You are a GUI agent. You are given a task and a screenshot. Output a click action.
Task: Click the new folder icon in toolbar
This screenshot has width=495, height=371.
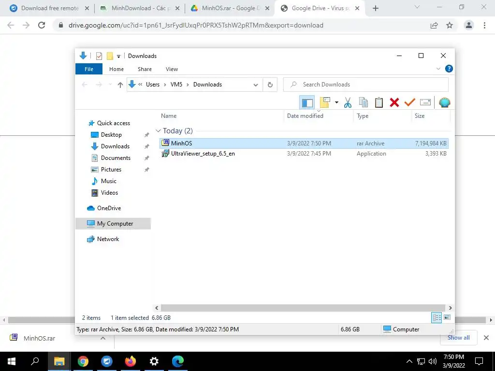(x=325, y=102)
